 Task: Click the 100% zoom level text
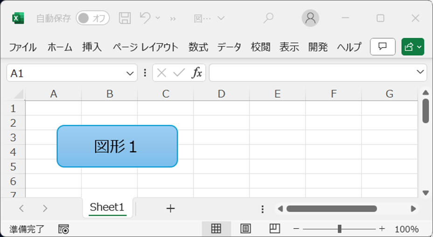[406, 229]
